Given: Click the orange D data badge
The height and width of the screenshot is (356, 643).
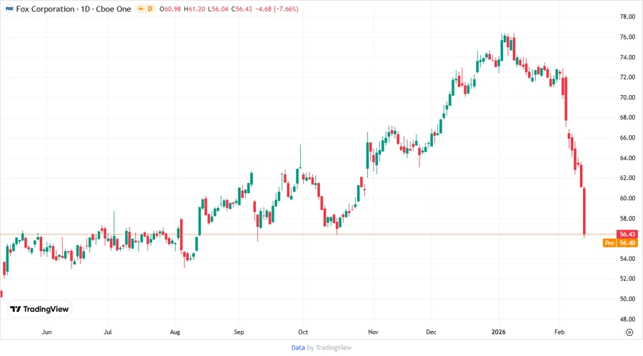Looking at the screenshot, I should coord(150,9).
